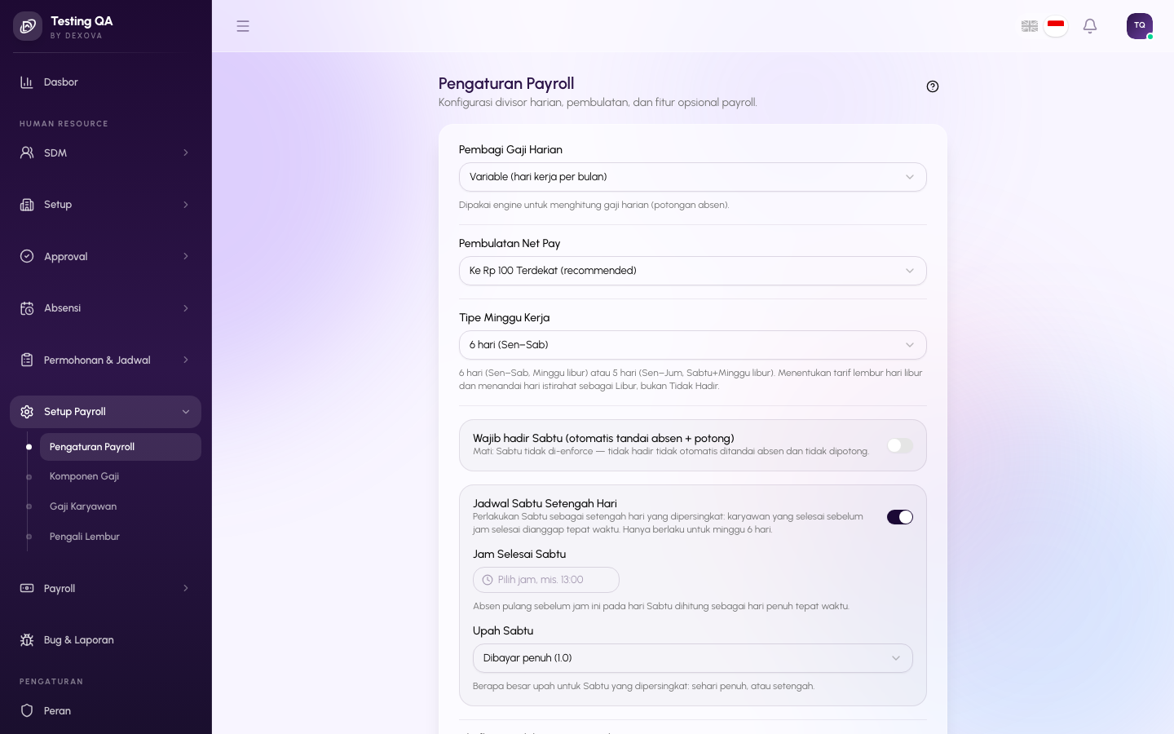
Task: Click the Bug & Laporan bug icon
Action: (27, 640)
